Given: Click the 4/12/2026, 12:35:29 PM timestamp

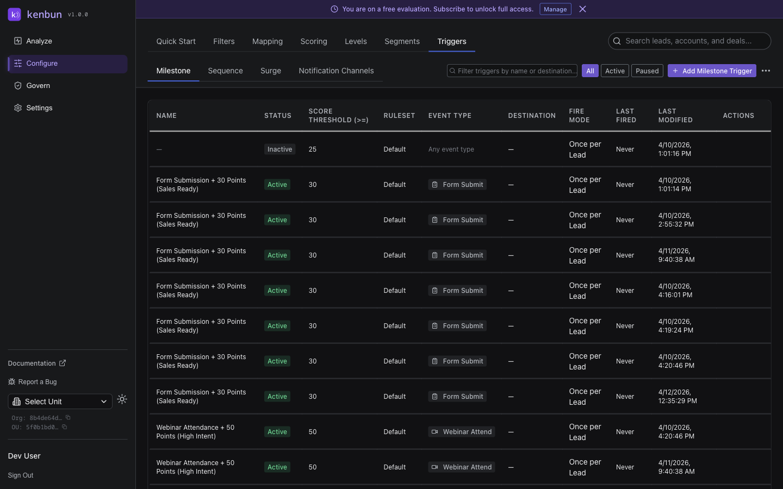Looking at the screenshot, I should coord(678,397).
